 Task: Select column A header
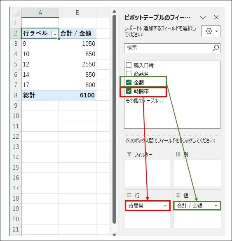tap(40, 13)
